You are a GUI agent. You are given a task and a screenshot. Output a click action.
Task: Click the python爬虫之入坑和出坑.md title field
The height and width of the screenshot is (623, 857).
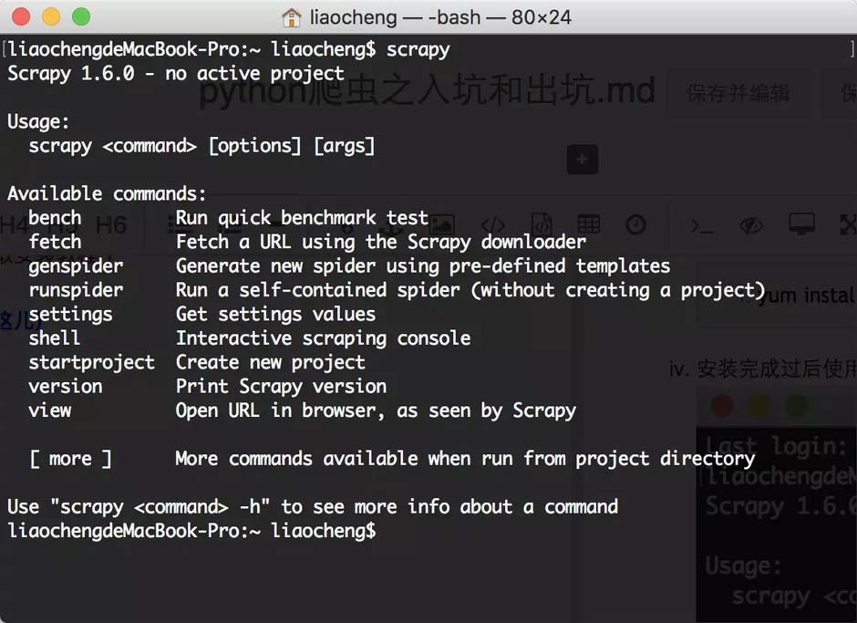pyautogui.click(x=427, y=91)
